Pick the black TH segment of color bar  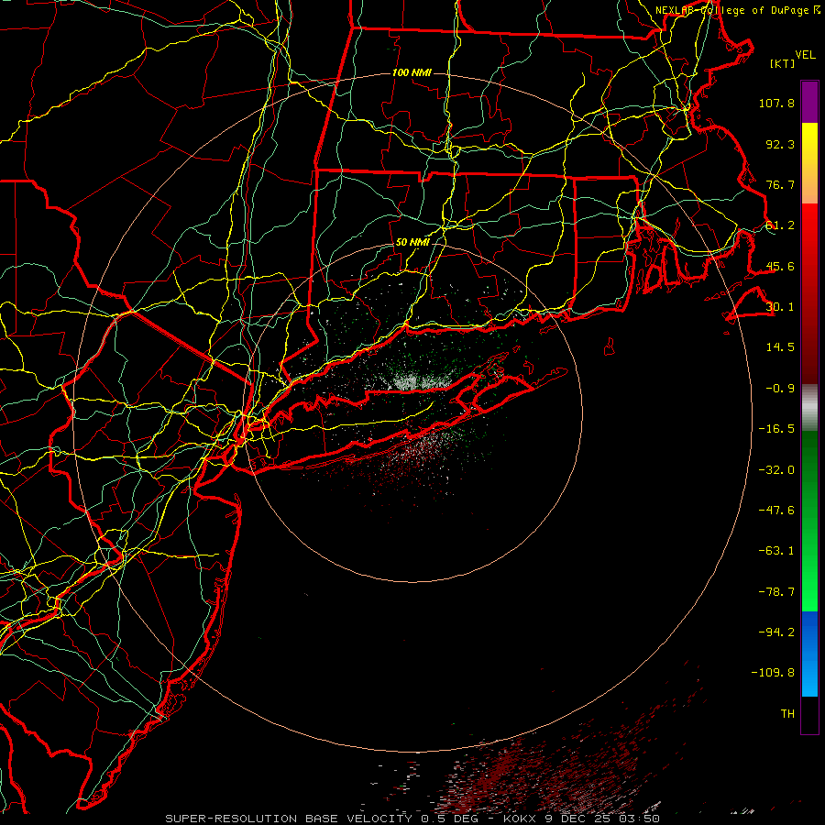[x=809, y=714]
